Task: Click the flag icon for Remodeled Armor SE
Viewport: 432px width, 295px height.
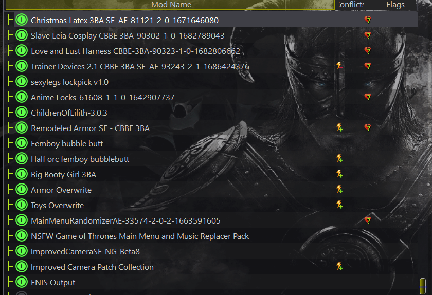Action: point(368,128)
